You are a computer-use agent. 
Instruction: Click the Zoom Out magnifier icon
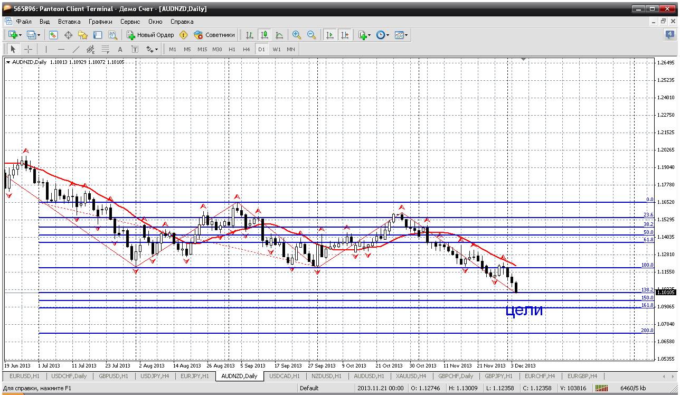[x=311, y=35]
